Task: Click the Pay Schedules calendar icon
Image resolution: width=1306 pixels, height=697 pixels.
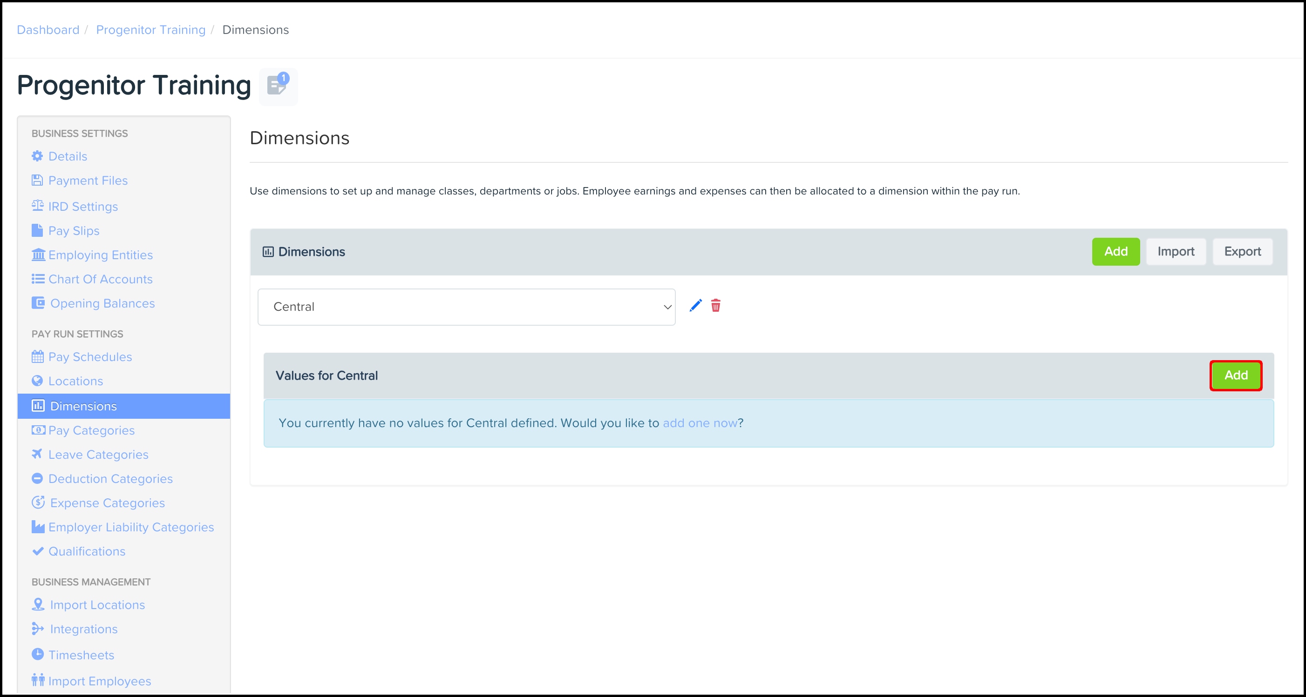Action: pos(38,356)
